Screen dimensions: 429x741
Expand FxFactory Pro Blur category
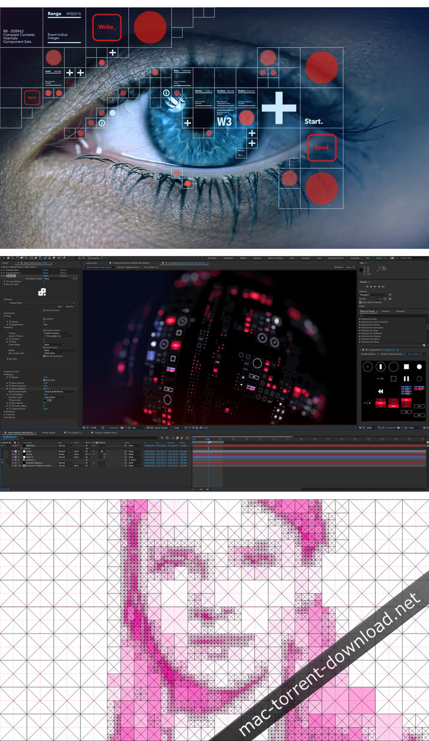click(x=359, y=319)
